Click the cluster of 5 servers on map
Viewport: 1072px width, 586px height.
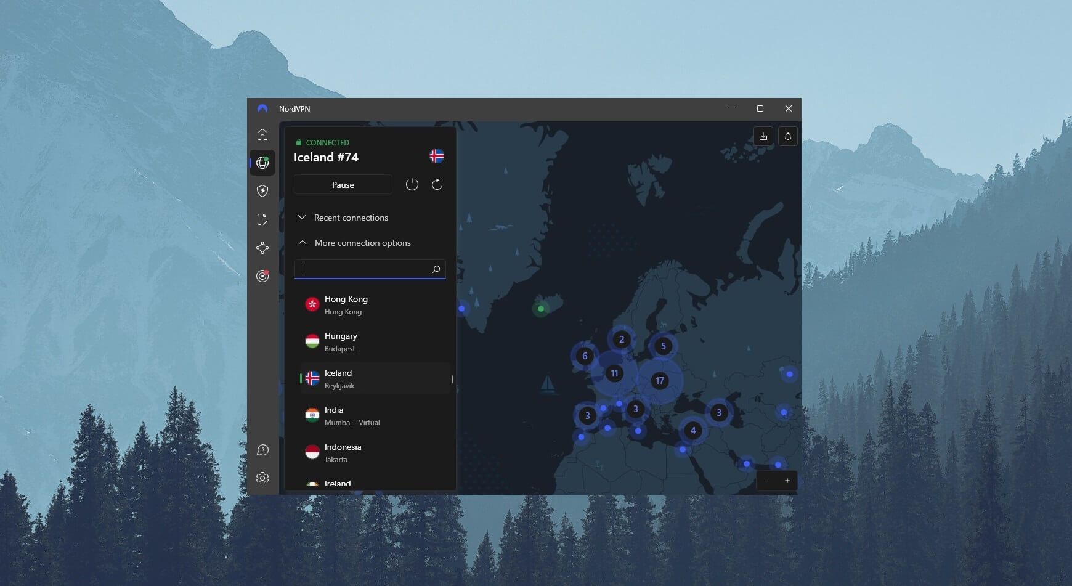coord(664,346)
